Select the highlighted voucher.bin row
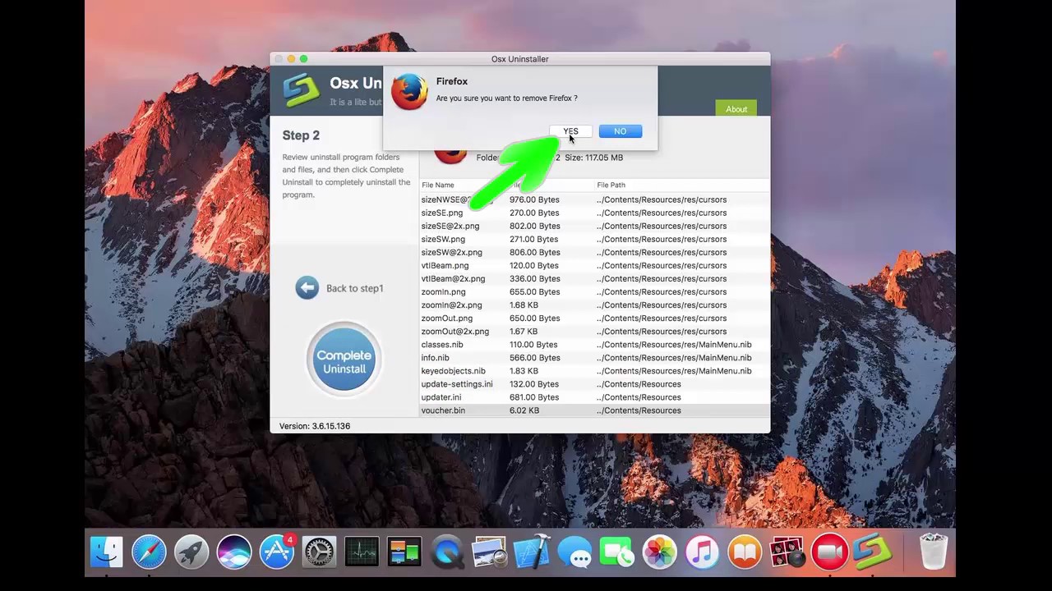This screenshot has height=591, width=1052. coord(595,410)
